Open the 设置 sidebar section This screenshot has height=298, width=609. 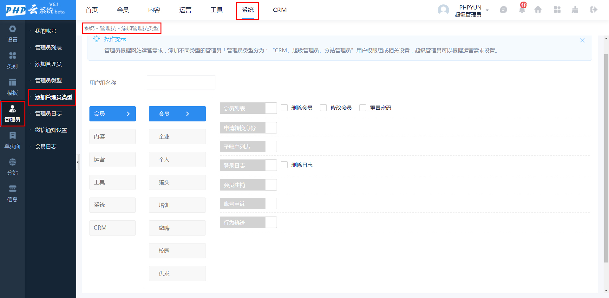(x=12, y=34)
